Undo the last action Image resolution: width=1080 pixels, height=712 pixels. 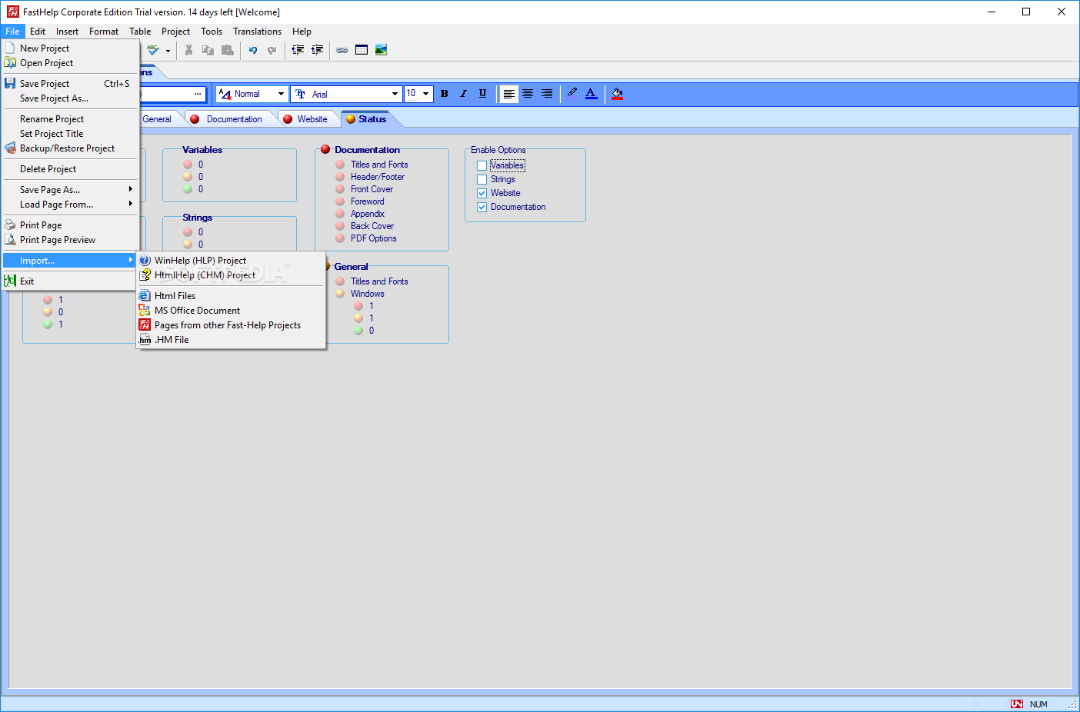[252, 50]
